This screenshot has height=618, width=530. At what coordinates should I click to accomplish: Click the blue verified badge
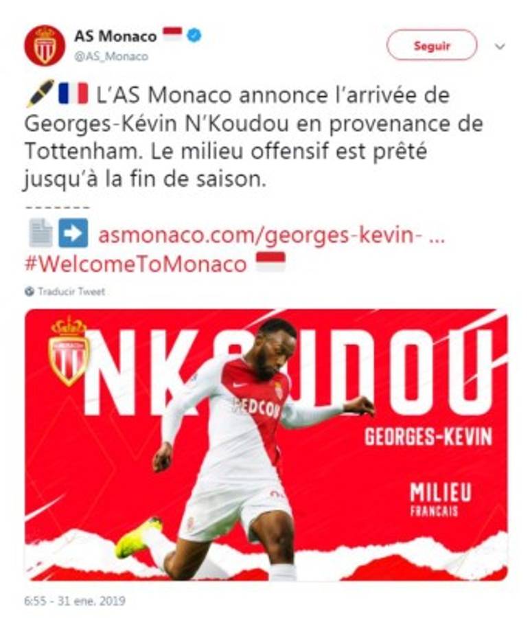[194, 36]
